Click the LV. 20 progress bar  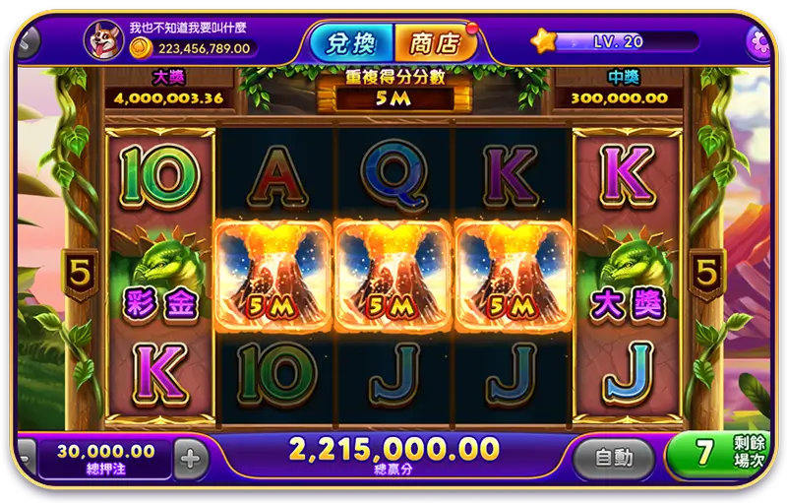click(626, 41)
